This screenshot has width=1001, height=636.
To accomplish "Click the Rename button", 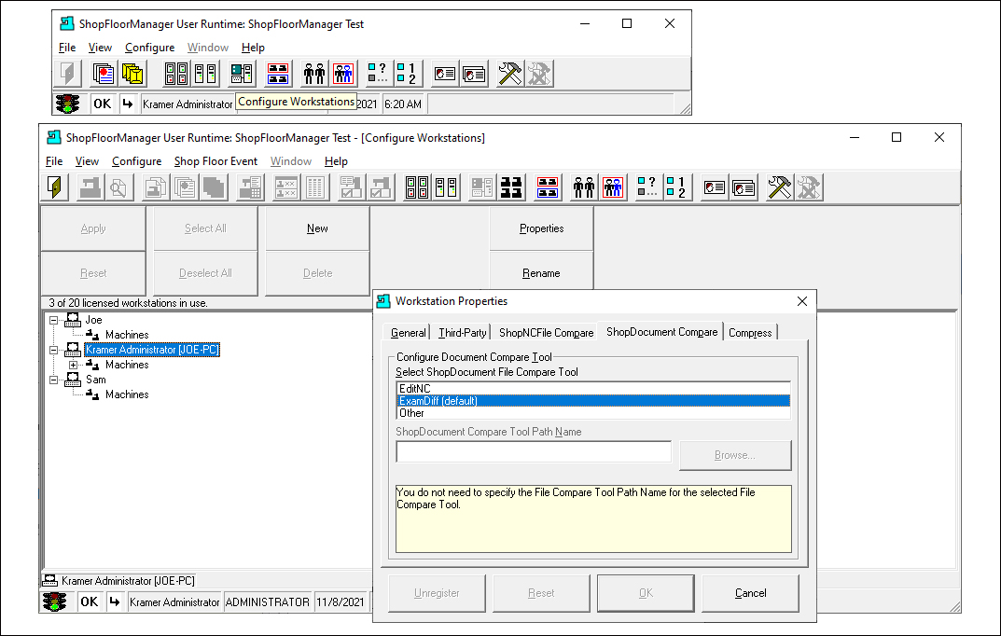I will tap(541, 273).
